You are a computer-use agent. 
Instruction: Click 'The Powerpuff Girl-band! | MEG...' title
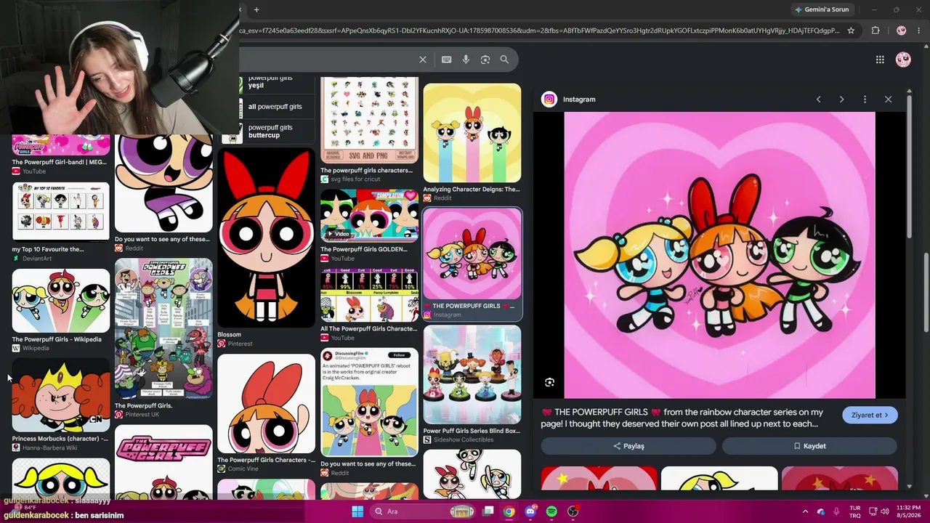[x=59, y=162]
